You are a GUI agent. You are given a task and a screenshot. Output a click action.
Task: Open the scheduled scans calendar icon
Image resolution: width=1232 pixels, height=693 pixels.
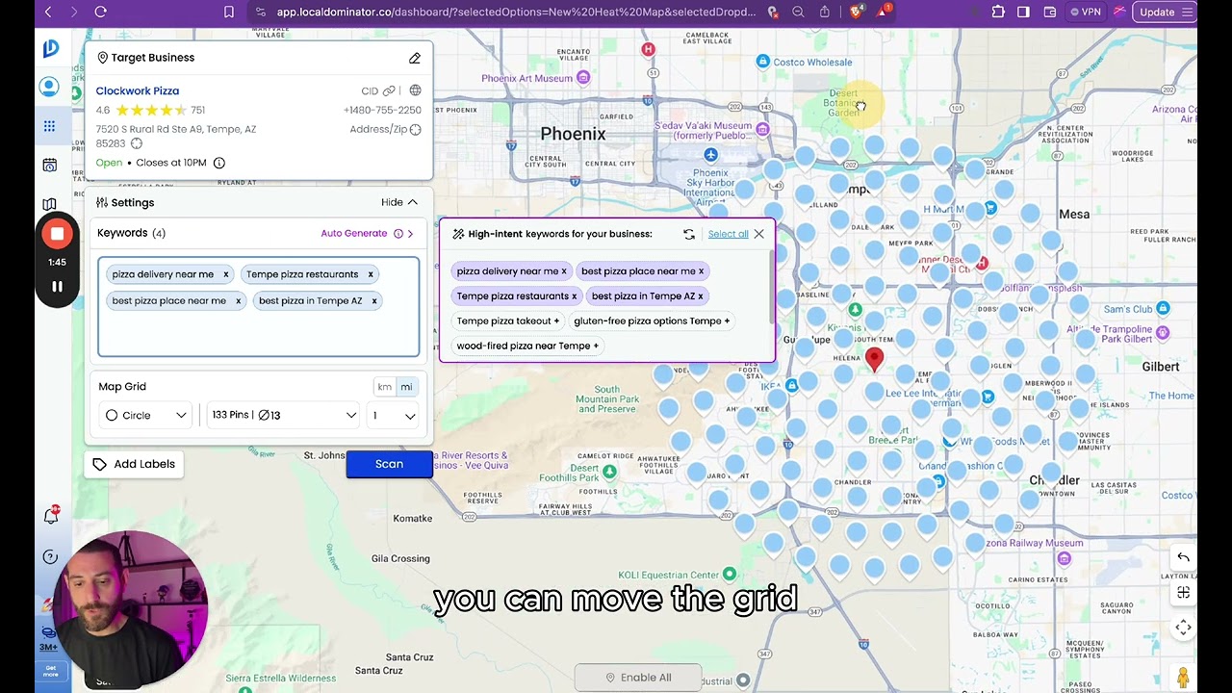point(49,166)
